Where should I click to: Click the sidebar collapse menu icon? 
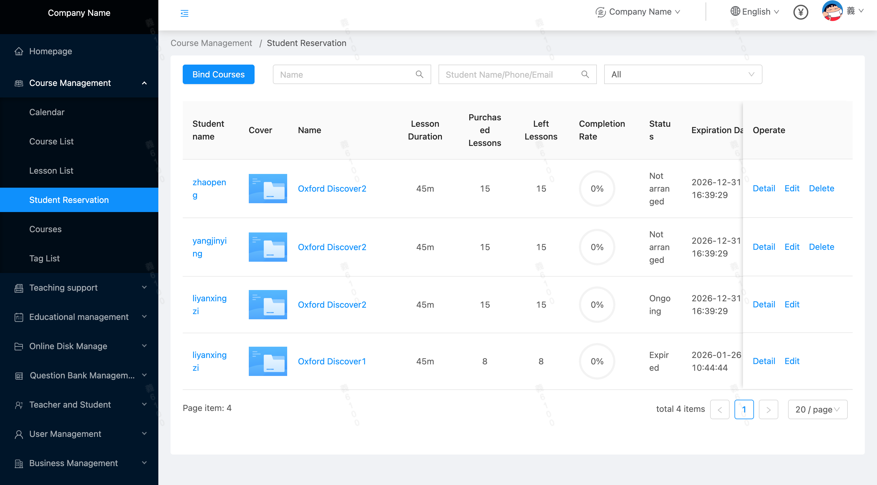tap(184, 13)
